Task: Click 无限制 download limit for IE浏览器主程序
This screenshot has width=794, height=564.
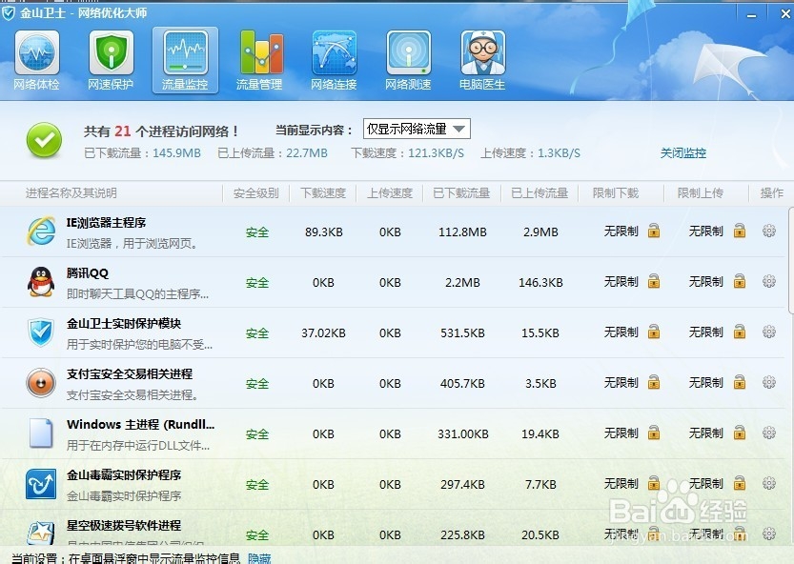Action: pos(621,232)
